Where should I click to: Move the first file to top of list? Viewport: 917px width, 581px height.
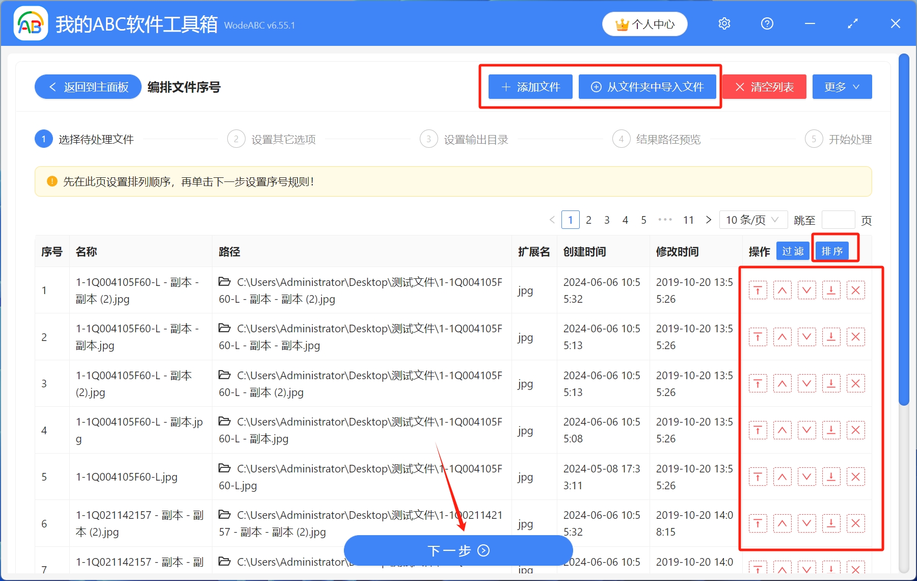click(758, 290)
